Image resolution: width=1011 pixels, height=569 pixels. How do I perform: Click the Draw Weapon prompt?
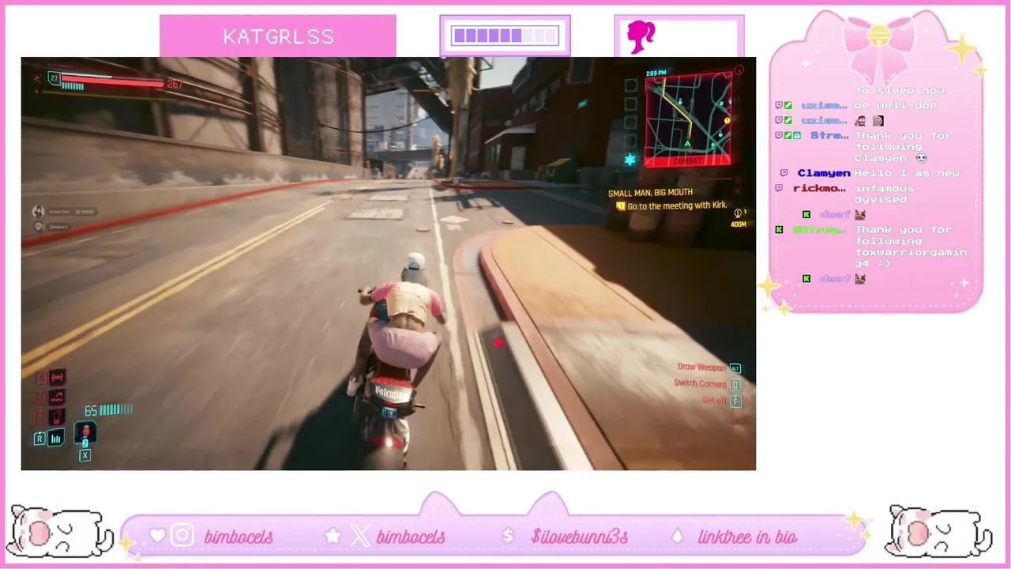pos(701,367)
